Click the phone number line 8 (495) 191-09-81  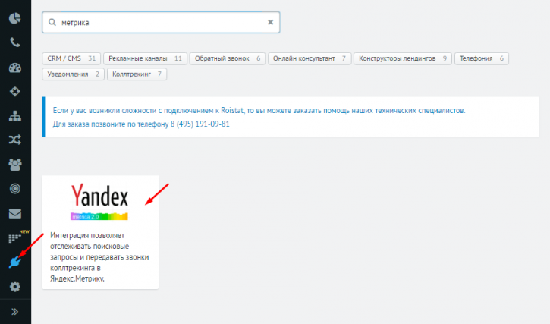tap(141, 124)
